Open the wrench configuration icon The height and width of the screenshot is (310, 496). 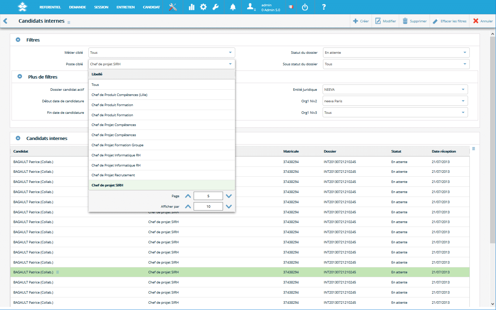click(x=216, y=7)
